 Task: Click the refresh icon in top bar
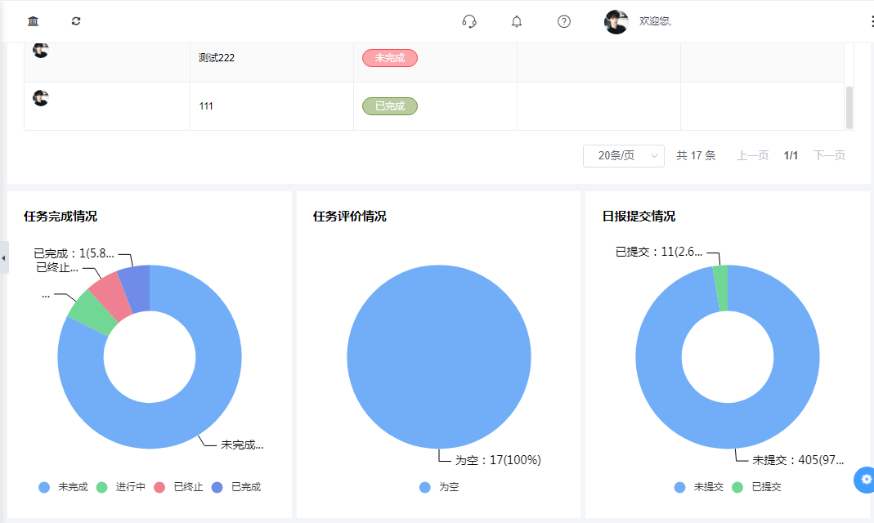tap(76, 21)
